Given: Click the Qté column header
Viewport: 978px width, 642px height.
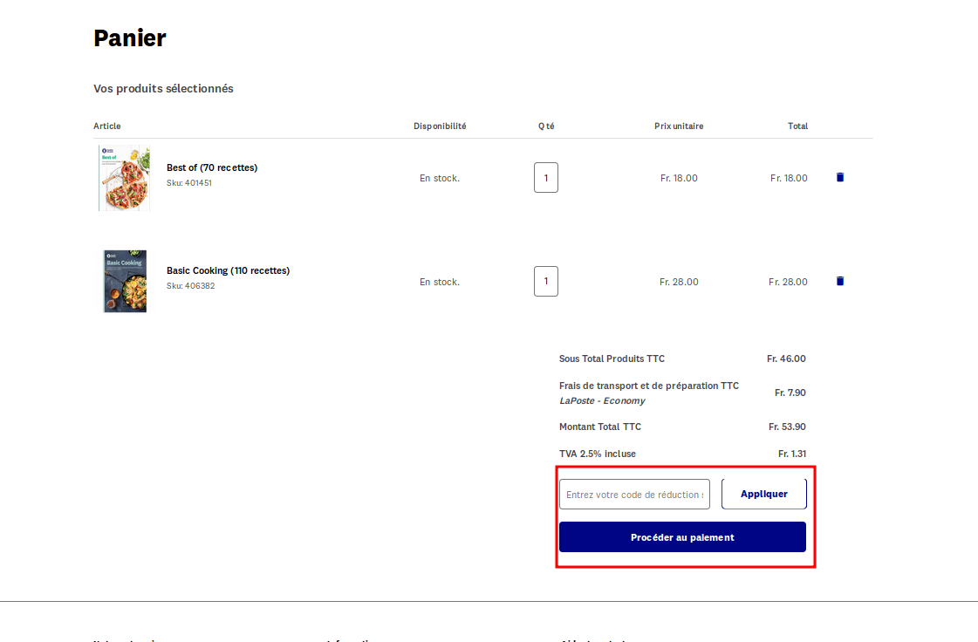Looking at the screenshot, I should [546, 126].
